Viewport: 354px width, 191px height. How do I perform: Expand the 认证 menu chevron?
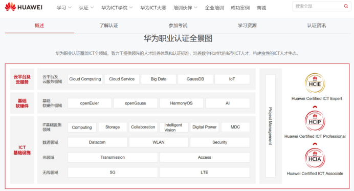[92, 8]
